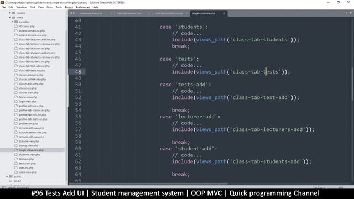Screen dimensions: 354x199
Task: Close the single-class.view.php tab
Action: tap(224, 13)
